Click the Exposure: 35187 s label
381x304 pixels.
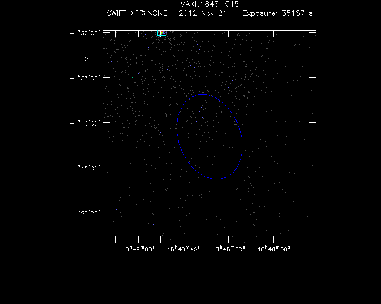tap(277, 13)
